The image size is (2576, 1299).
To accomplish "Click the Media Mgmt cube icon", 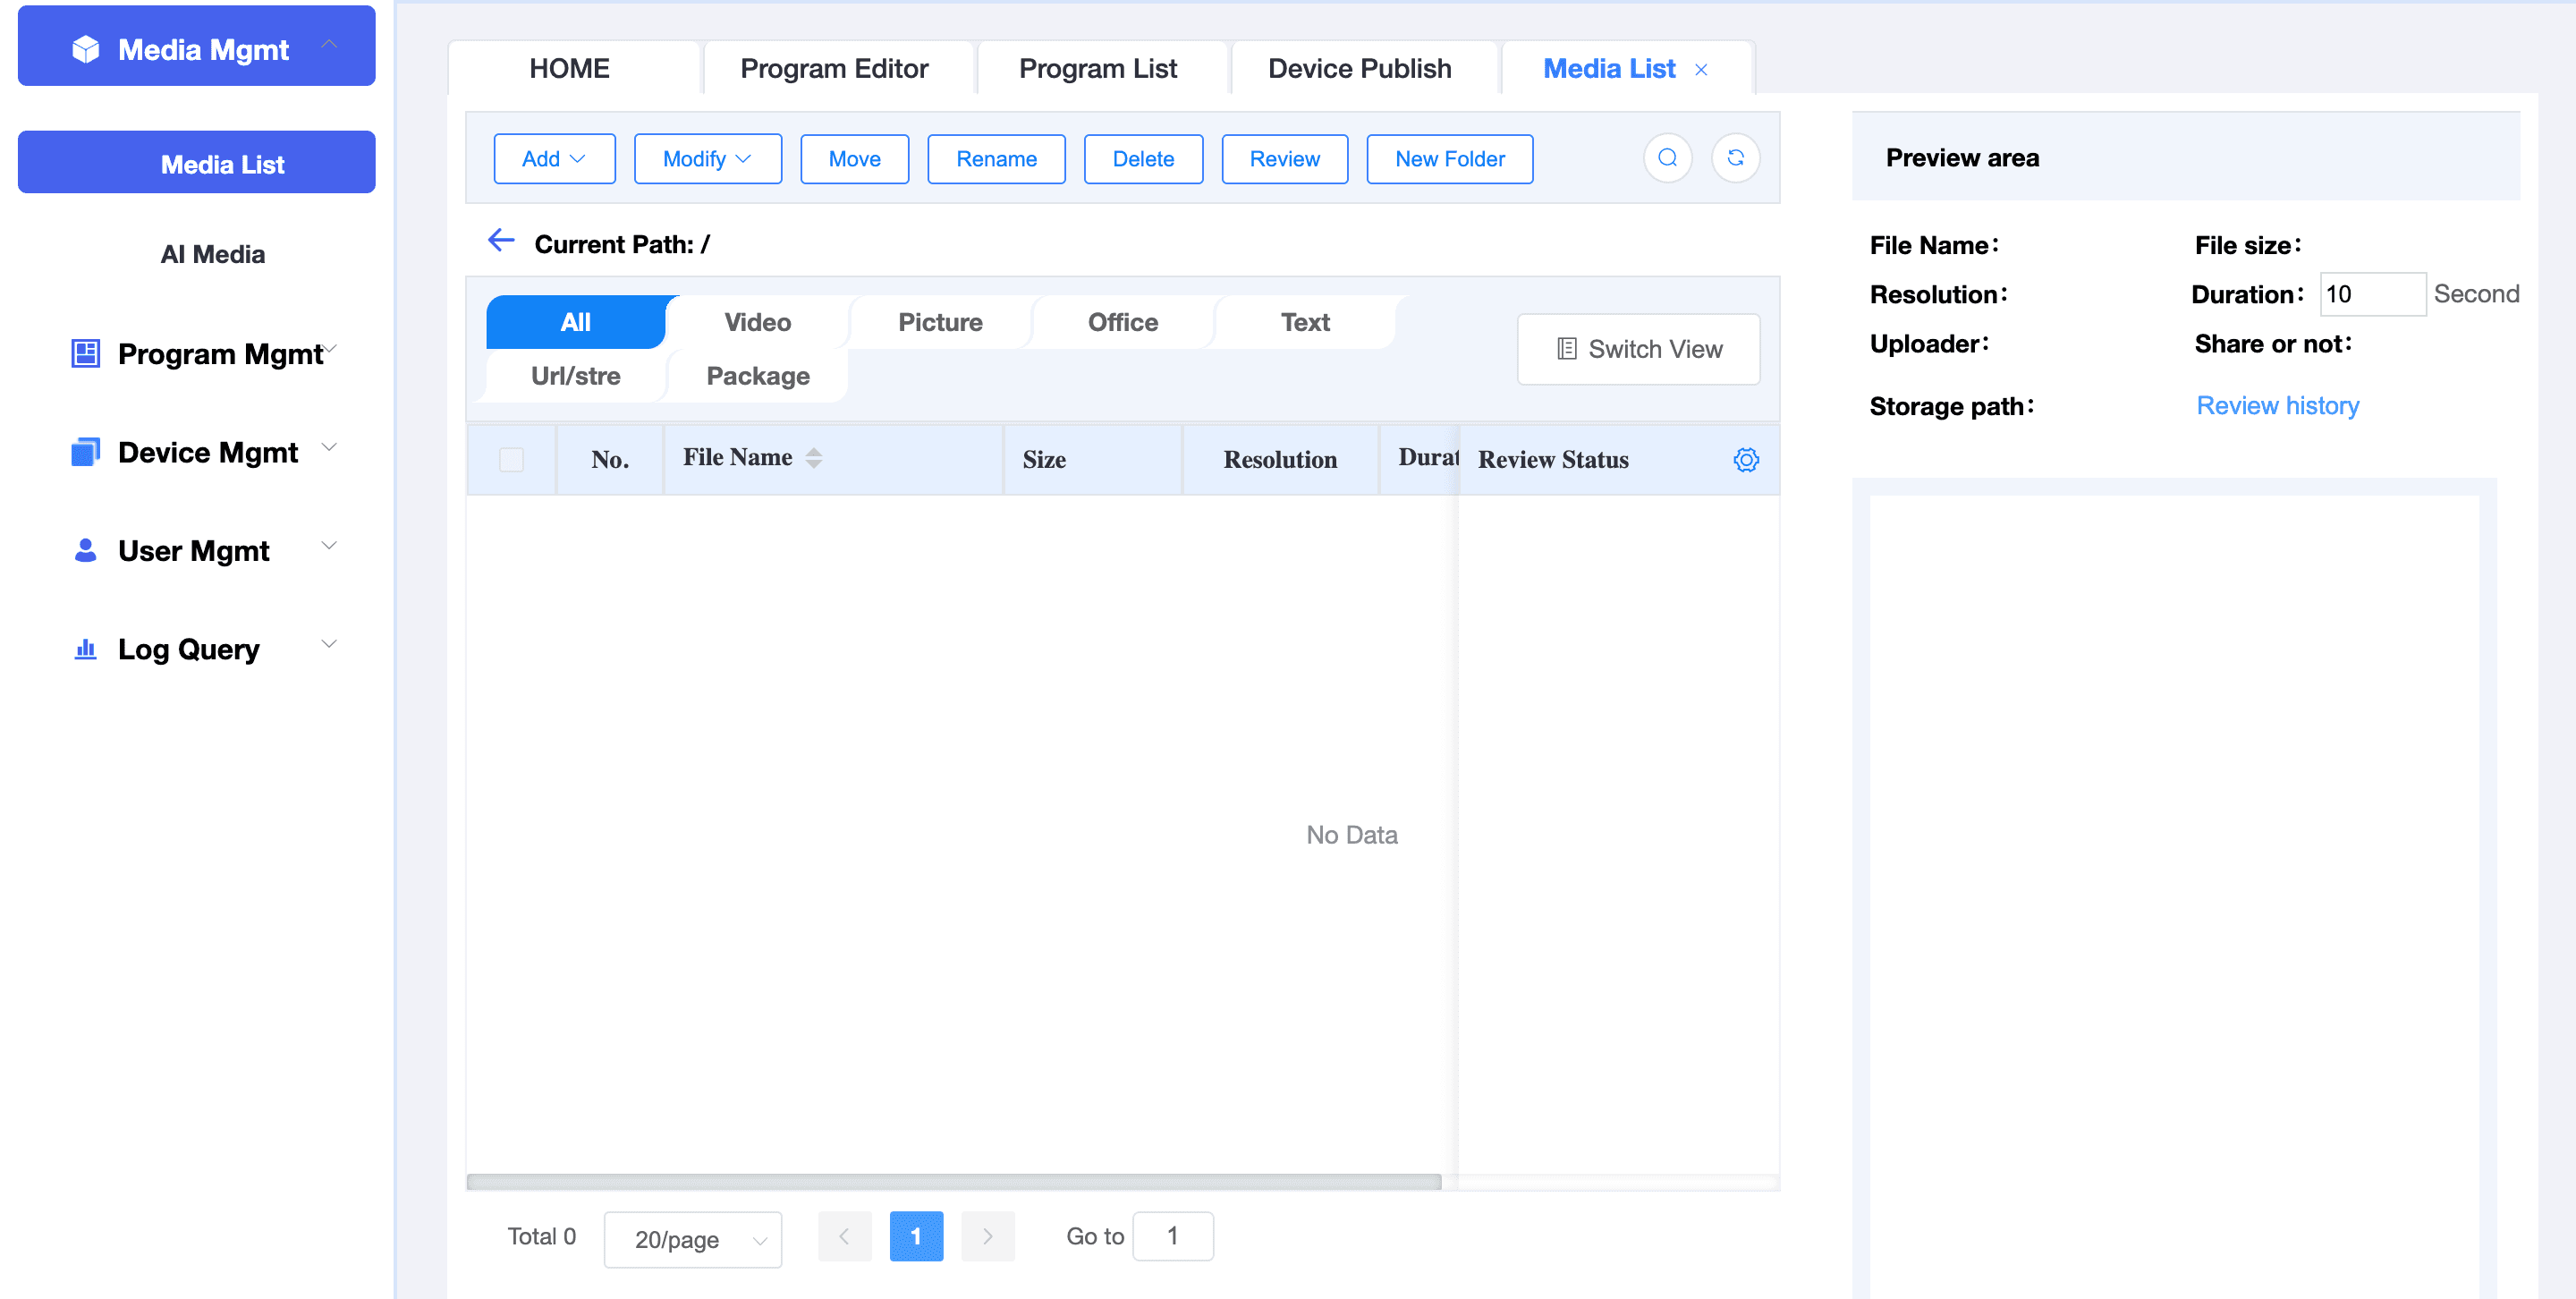I will 86,49.
